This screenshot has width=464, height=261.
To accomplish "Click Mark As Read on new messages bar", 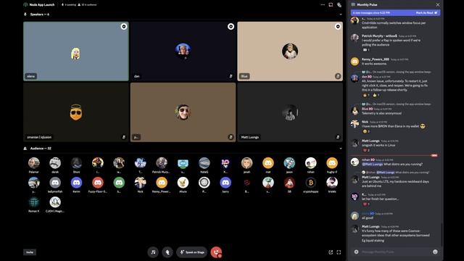I will [426, 13].
